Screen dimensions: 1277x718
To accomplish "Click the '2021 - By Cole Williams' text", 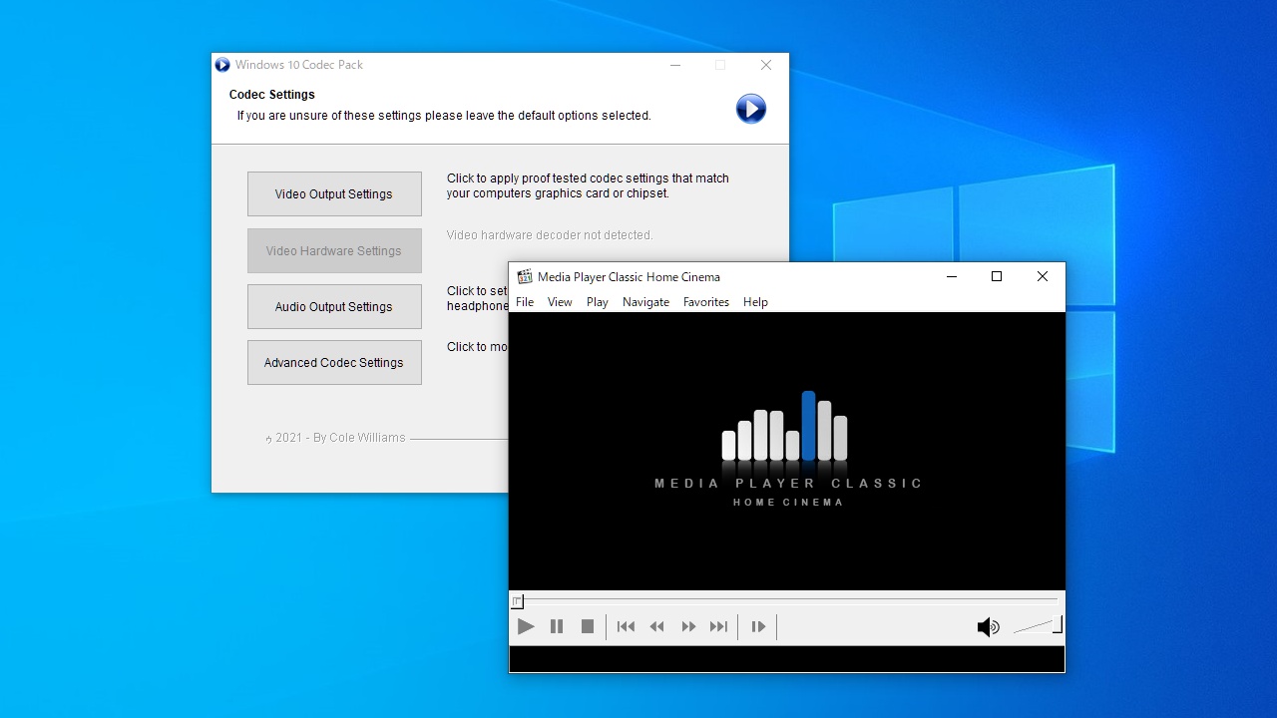I will 335,437.
